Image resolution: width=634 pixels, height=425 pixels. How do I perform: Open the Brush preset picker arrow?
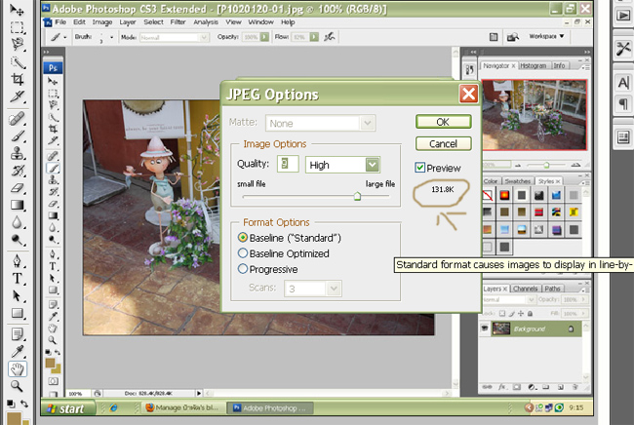pyautogui.click(x=111, y=37)
